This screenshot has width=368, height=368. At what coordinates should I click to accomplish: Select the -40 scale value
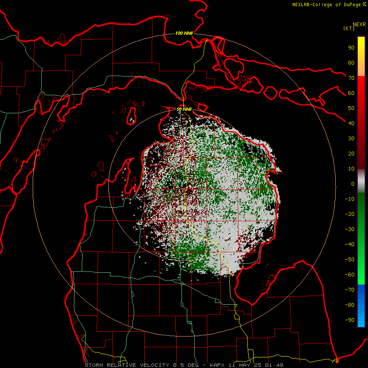pyautogui.click(x=350, y=245)
